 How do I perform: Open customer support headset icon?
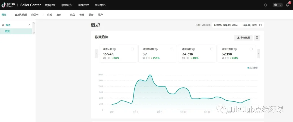pyautogui.click(x=265, y=5)
